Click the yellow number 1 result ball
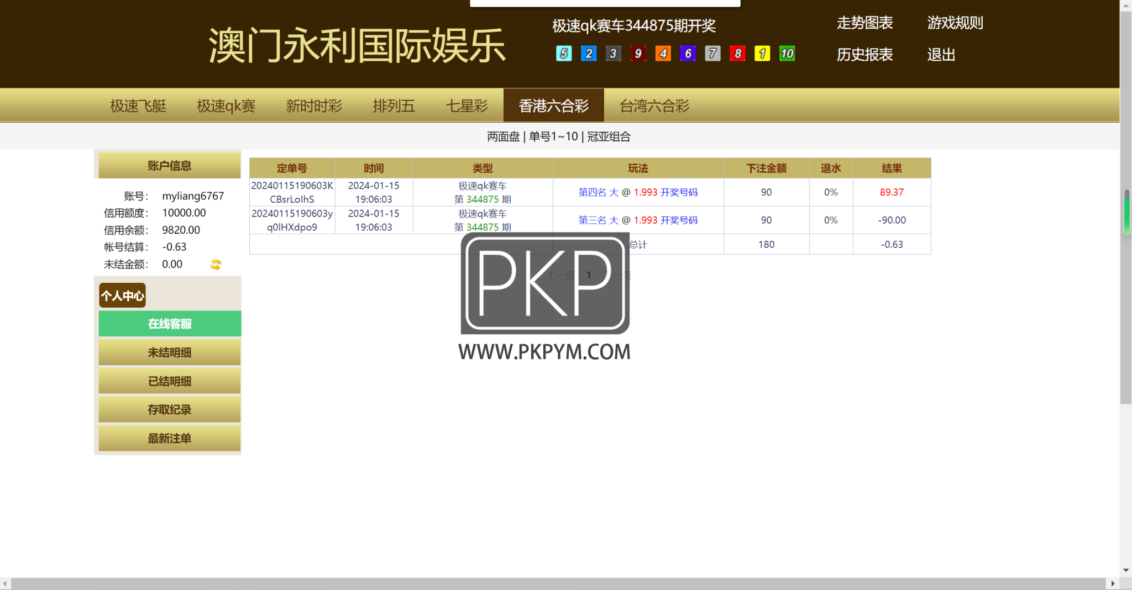The width and height of the screenshot is (1132, 590). [762, 54]
